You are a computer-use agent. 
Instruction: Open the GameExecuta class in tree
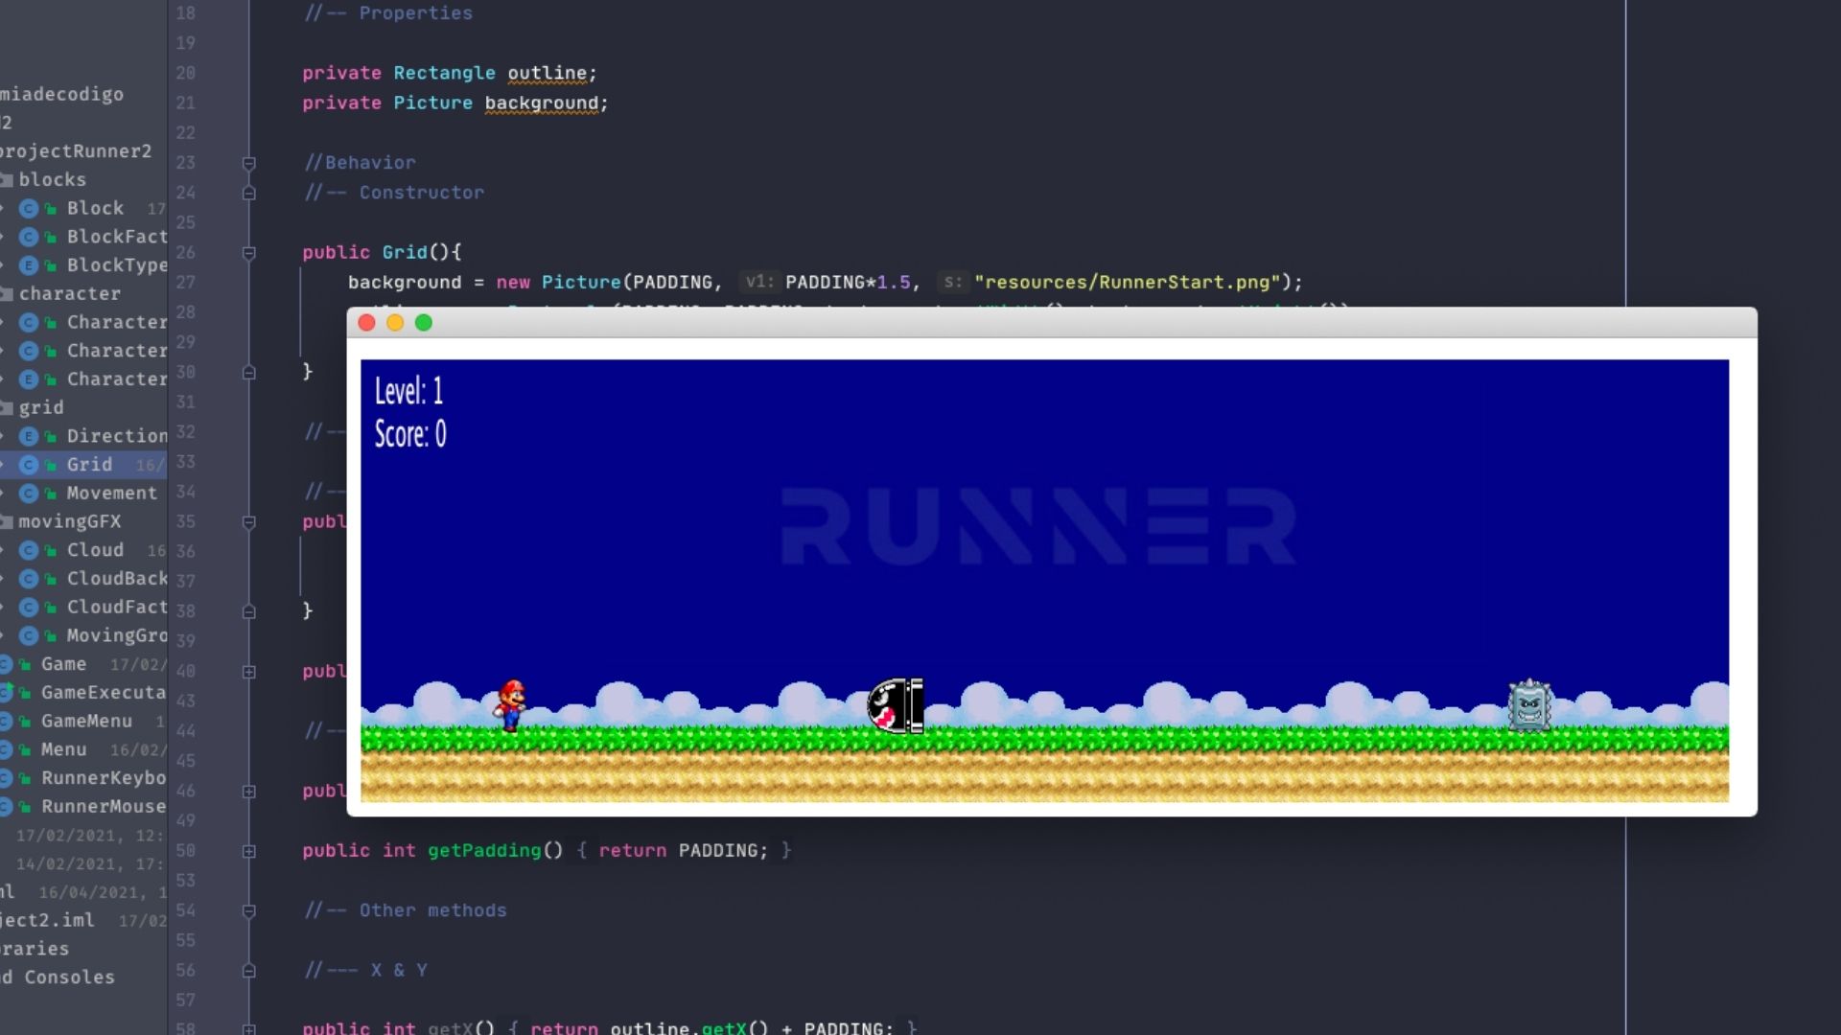pyautogui.click(x=104, y=693)
